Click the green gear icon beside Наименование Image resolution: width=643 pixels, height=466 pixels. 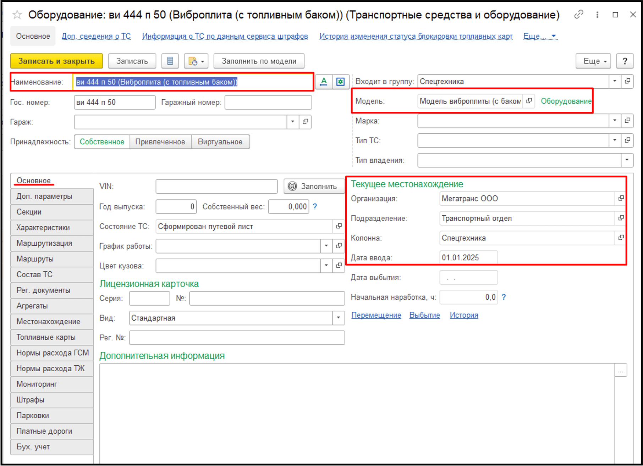[341, 82]
